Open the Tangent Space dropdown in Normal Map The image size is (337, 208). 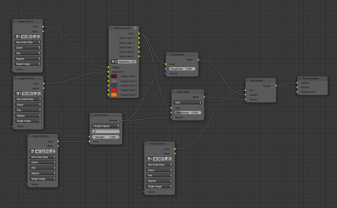(106, 126)
